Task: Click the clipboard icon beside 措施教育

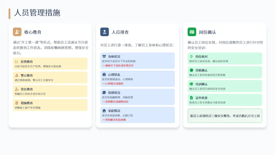Action: 17,103
